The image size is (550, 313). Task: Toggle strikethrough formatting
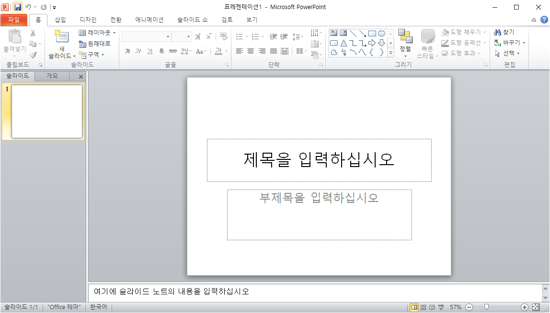pyautogui.click(x=172, y=51)
